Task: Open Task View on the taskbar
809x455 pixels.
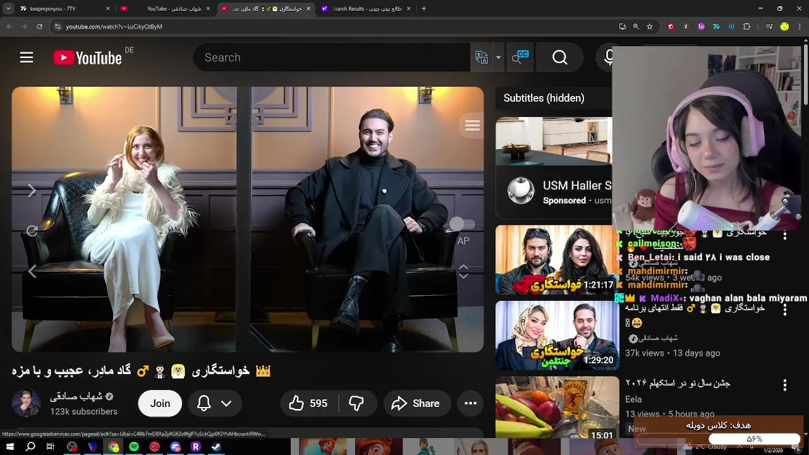Action: pyautogui.click(x=51, y=447)
